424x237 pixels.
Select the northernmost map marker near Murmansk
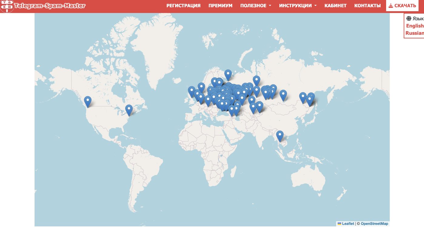pyautogui.click(x=228, y=75)
